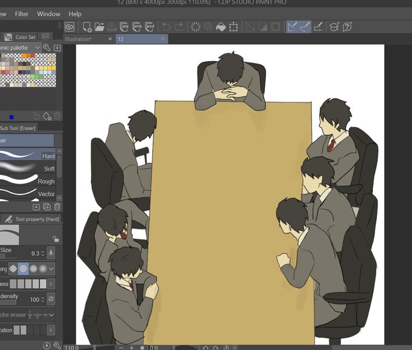The image size is (412, 350).
Task: Click the Fill bucket toolbar icon
Action: pos(221,27)
